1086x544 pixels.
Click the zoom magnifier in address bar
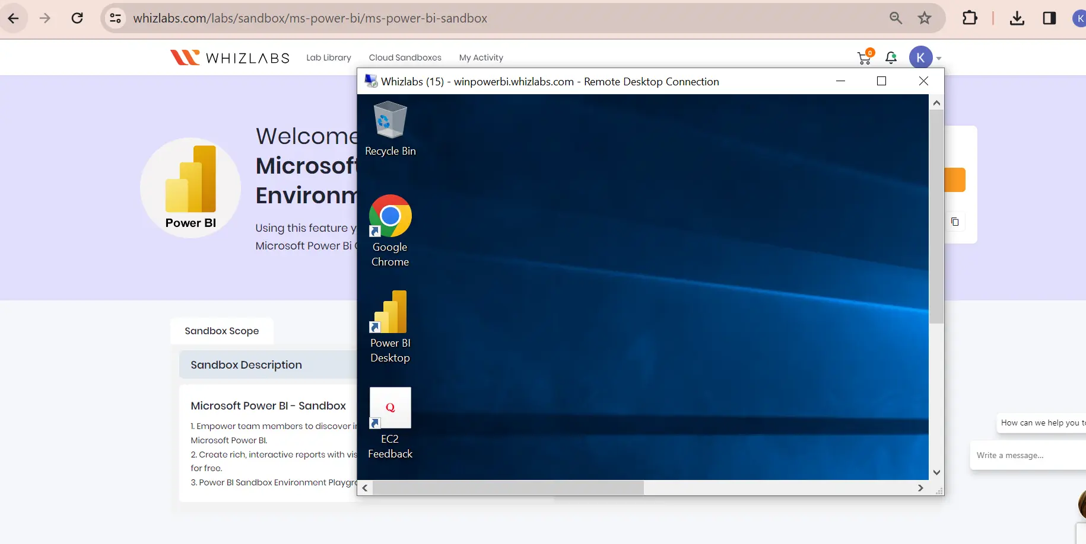tap(896, 18)
